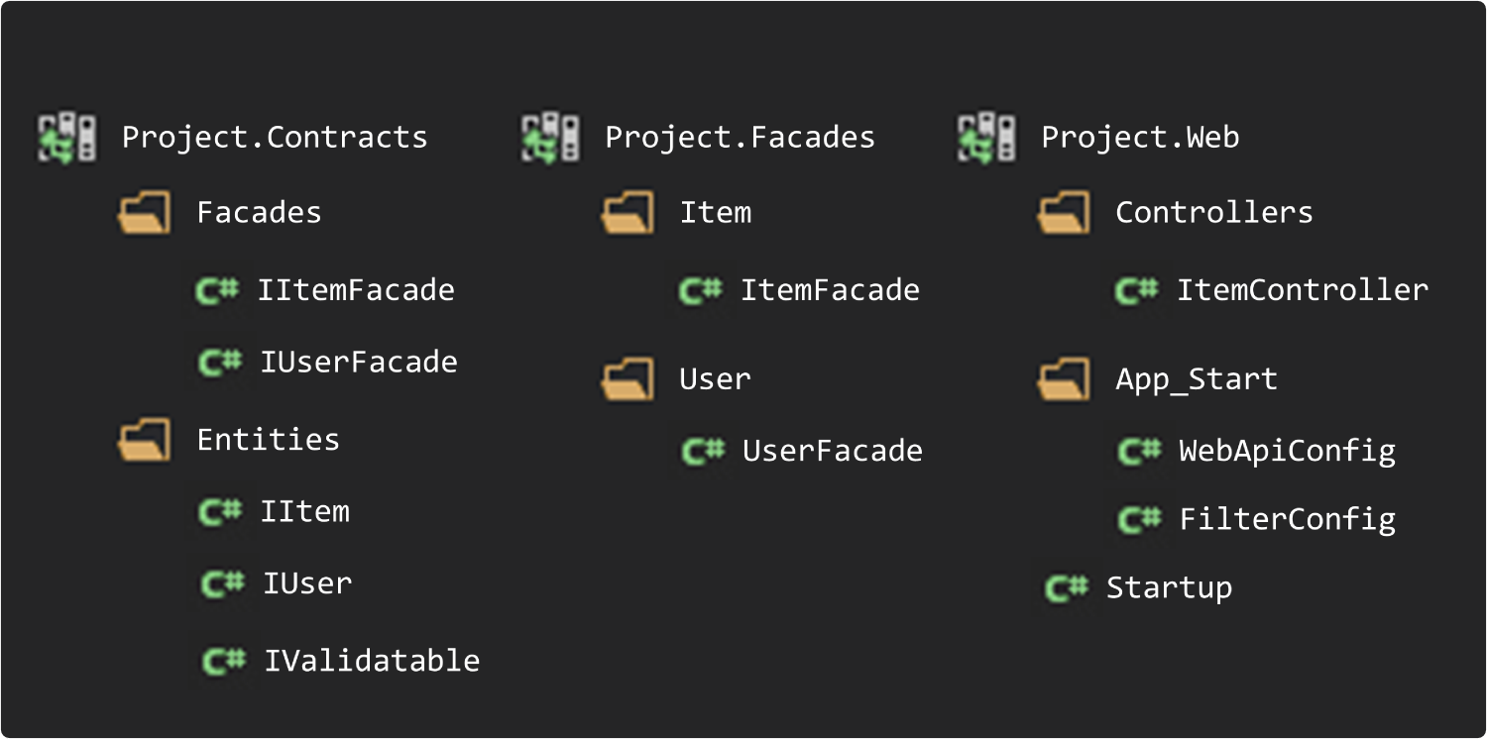Click the C# icon beside IValidatable

click(224, 662)
